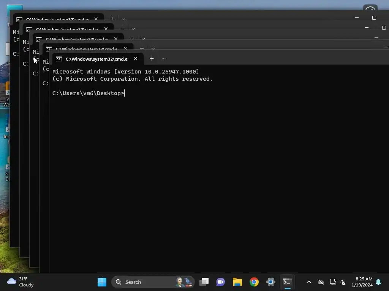Minimize the backmost terminal window

click(x=357, y=18)
